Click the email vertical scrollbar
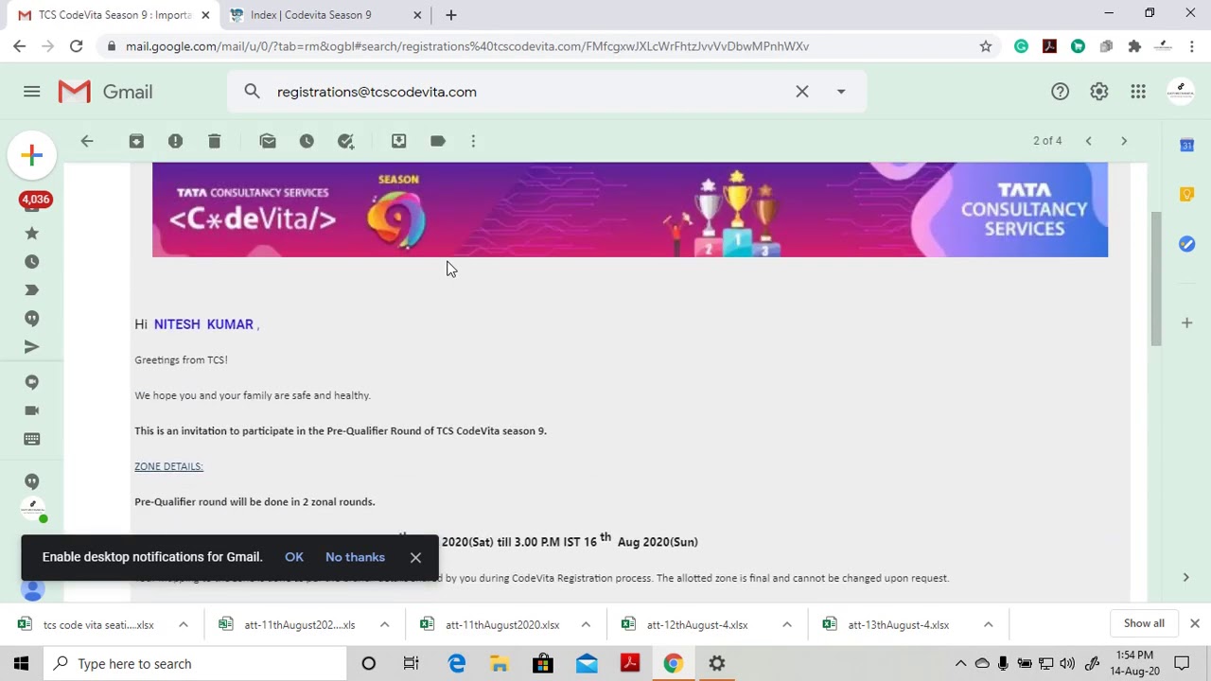The height and width of the screenshot is (681, 1211). point(1155,280)
